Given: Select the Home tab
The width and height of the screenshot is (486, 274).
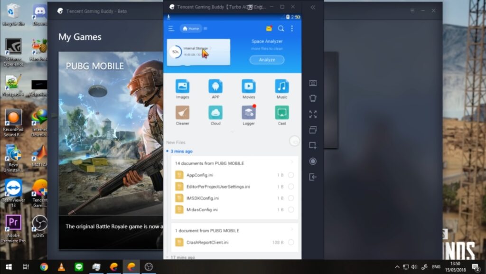Looking at the screenshot, I should (x=191, y=28).
